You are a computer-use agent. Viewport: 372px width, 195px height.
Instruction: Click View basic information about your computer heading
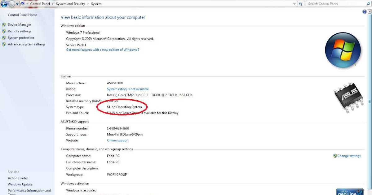click(x=103, y=17)
